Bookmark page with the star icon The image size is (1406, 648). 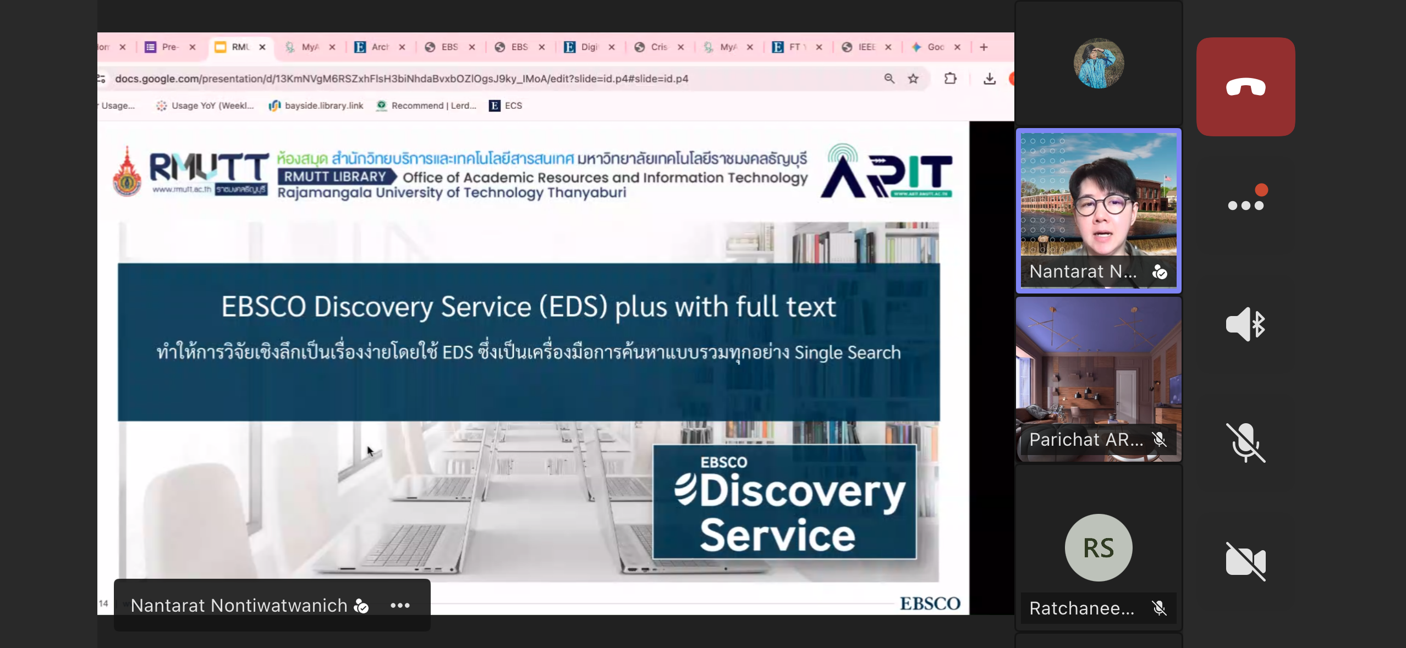(913, 79)
